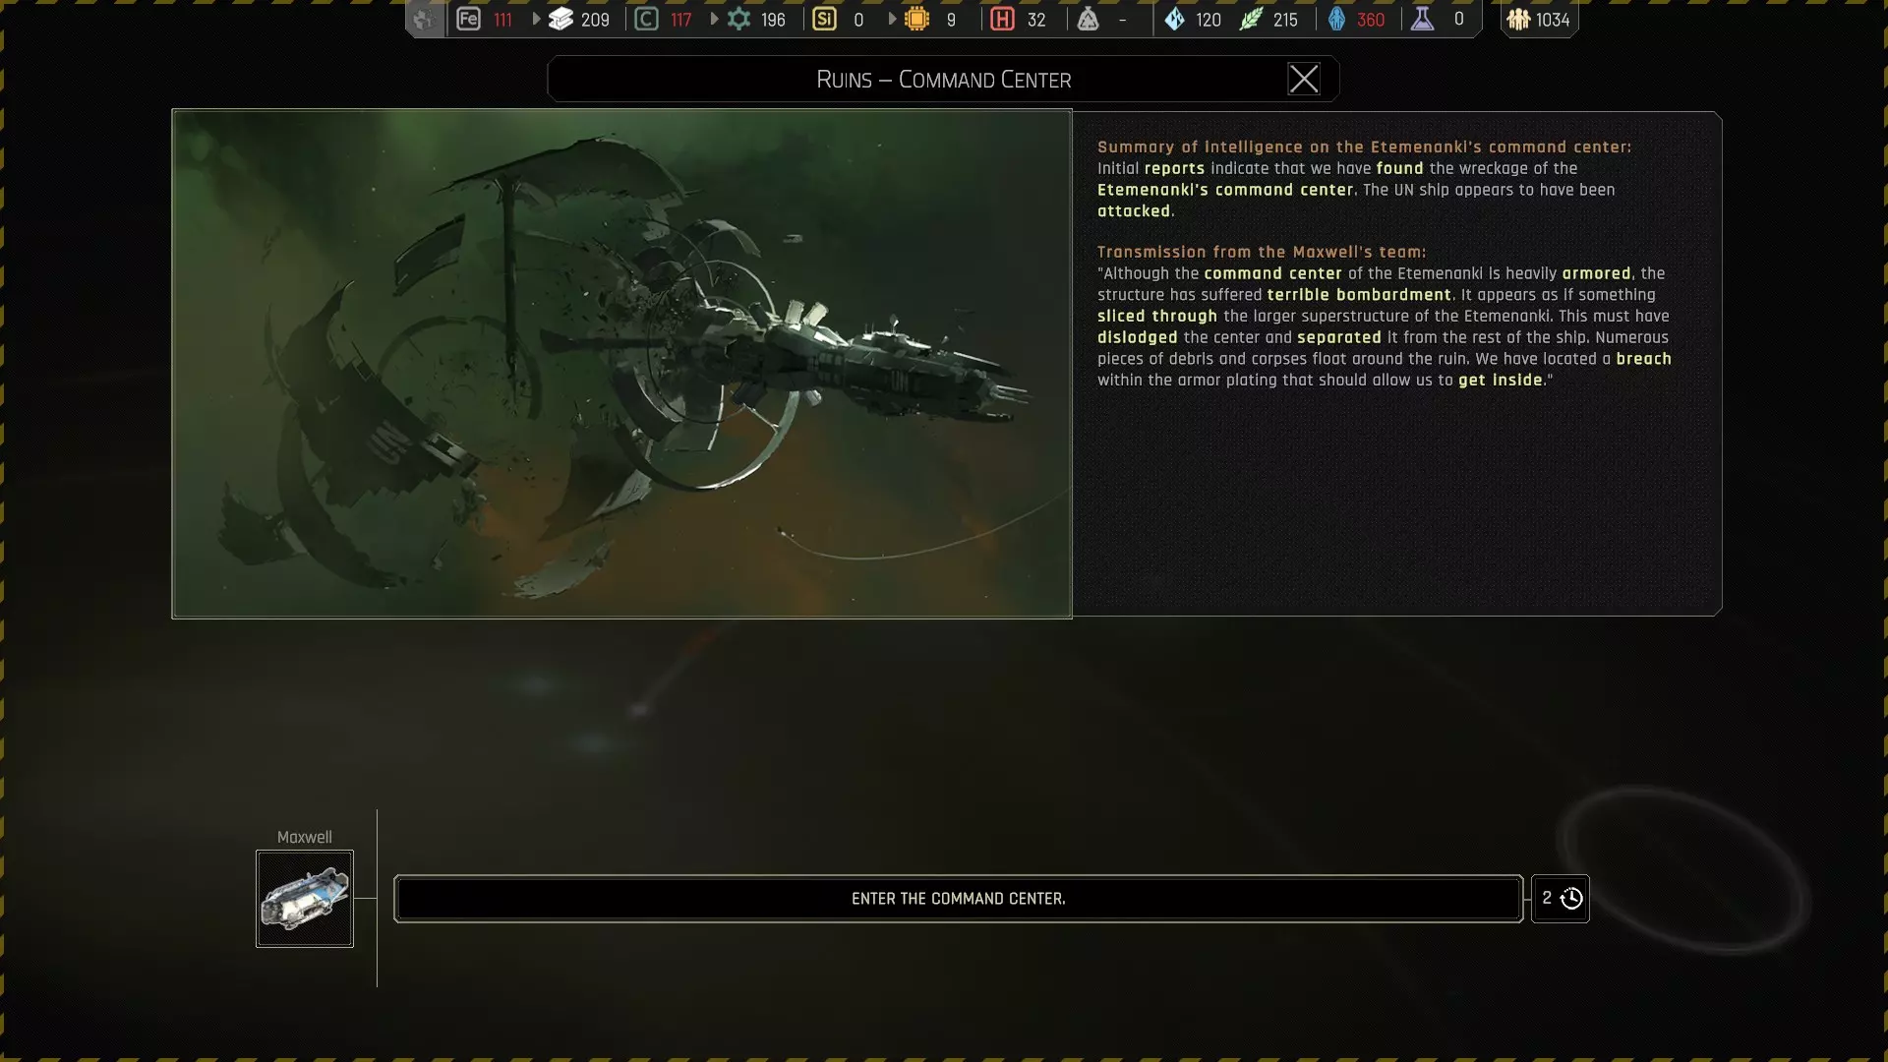This screenshot has height=1062, width=1888.
Task: Click the green leaf food icon
Action: pos(1251,19)
